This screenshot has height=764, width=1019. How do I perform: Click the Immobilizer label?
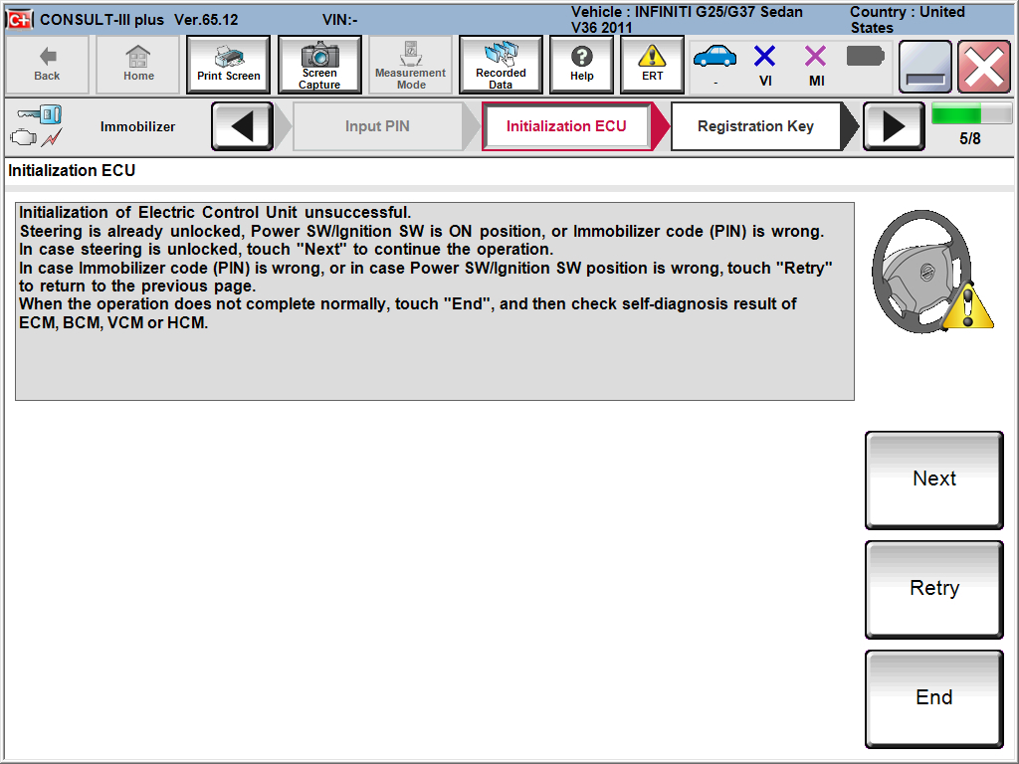click(137, 126)
